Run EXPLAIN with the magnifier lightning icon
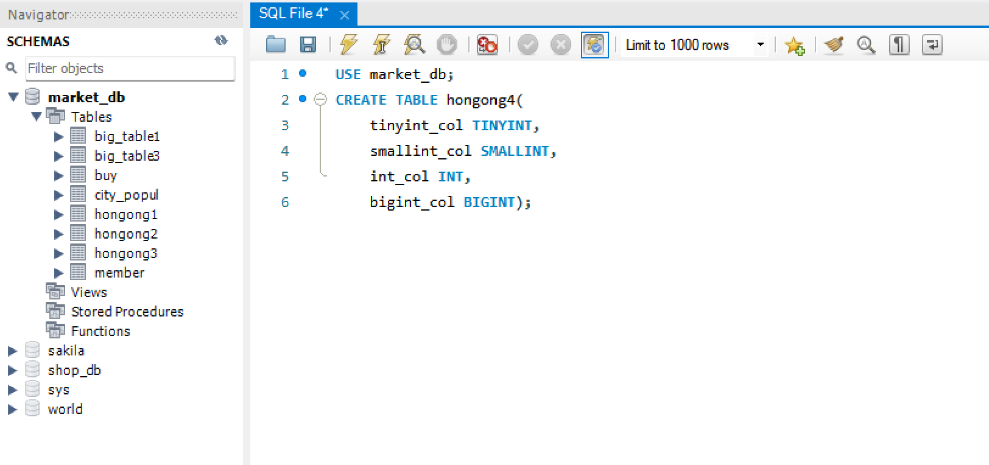 (x=414, y=44)
